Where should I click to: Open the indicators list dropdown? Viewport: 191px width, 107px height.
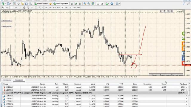tap(107, 4)
